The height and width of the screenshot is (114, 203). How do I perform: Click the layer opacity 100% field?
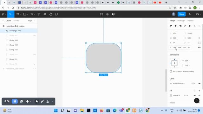193,84
